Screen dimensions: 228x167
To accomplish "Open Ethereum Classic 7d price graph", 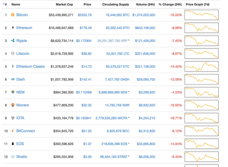I will 202,66.
